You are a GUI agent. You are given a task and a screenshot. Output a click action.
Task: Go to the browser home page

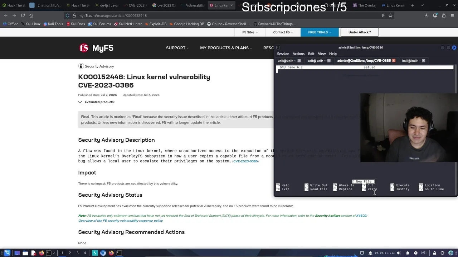[31, 15]
